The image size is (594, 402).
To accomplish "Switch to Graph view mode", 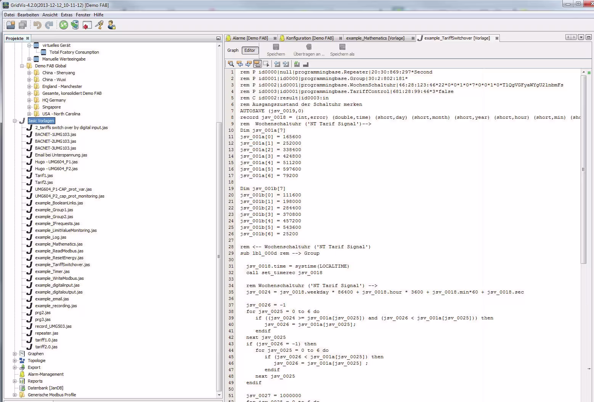I will [x=233, y=50].
